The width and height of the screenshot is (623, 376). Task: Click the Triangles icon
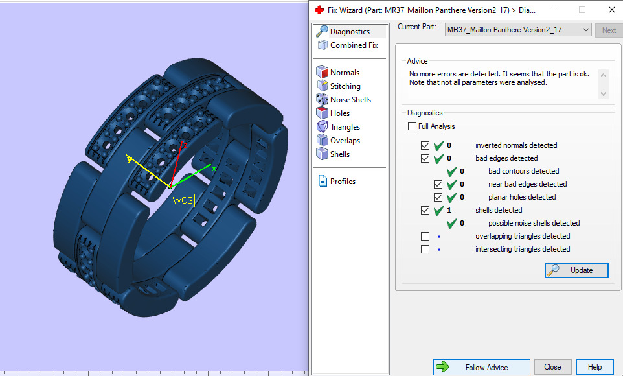point(322,126)
